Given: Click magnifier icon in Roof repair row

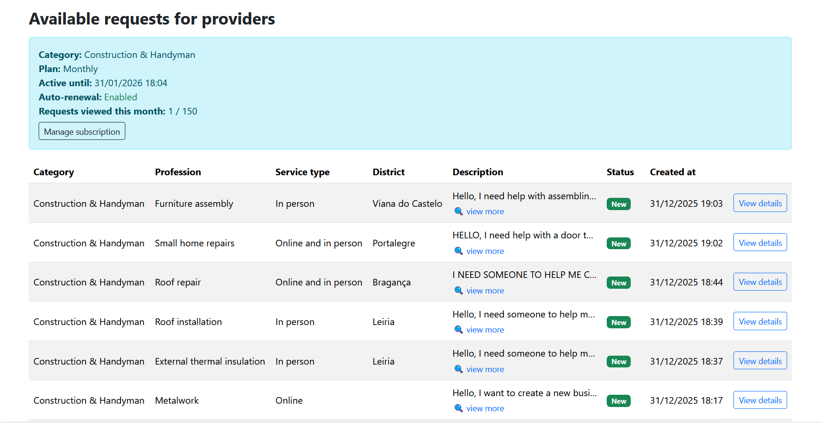Looking at the screenshot, I should [x=458, y=291].
